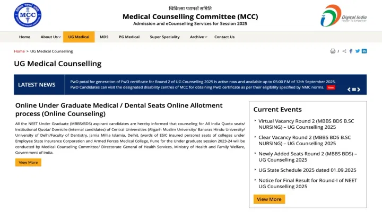This screenshot has height=212, width=382.
Task: Click View More in Current Events
Action: [269, 199]
